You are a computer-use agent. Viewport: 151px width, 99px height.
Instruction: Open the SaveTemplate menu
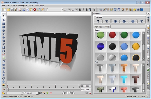[21, 6]
